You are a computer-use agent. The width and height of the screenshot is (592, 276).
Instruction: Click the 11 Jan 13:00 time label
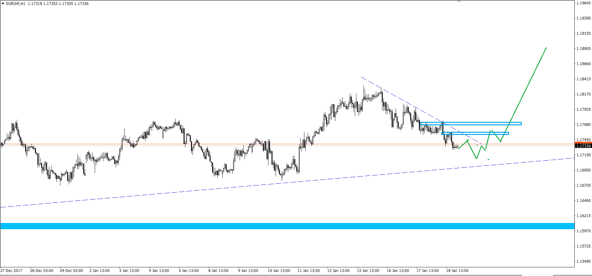click(309, 271)
